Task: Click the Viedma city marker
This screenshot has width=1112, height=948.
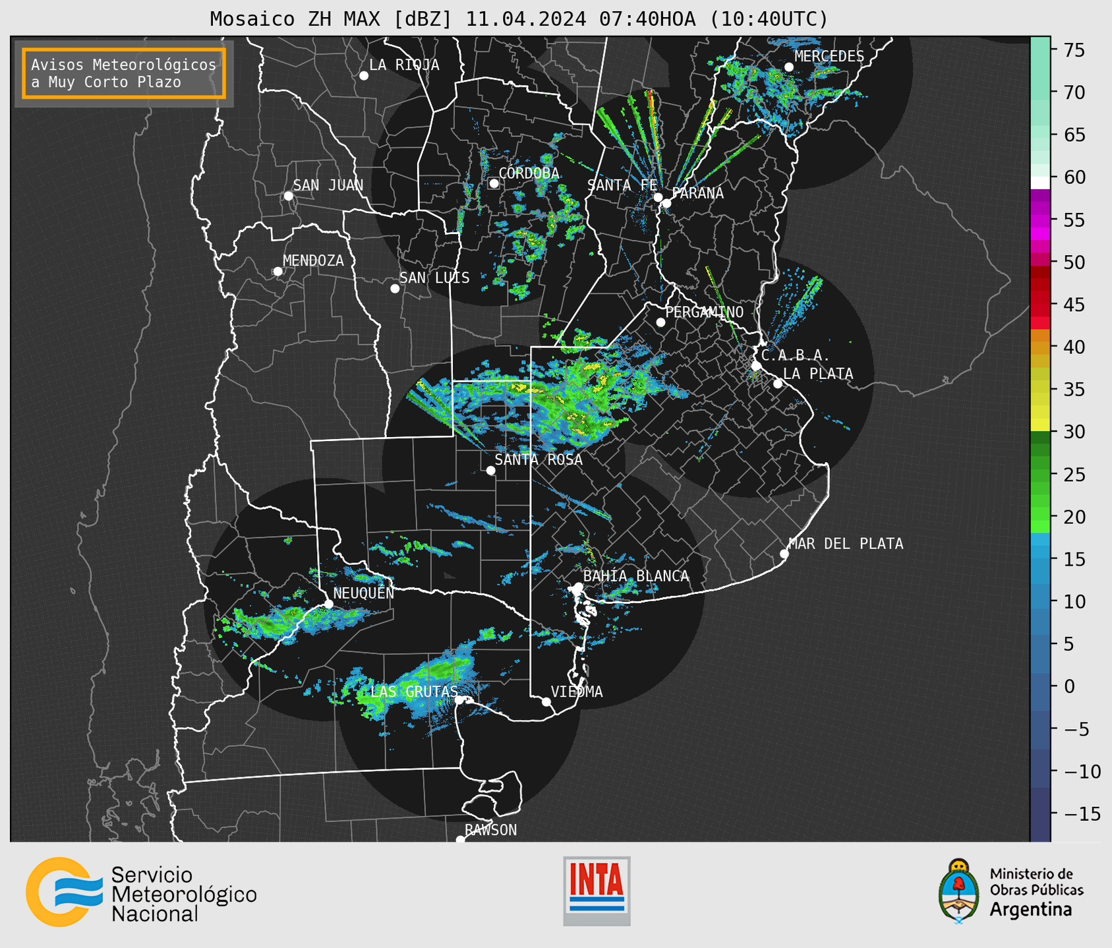Action: pyautogui.click(x=546, y=702)
